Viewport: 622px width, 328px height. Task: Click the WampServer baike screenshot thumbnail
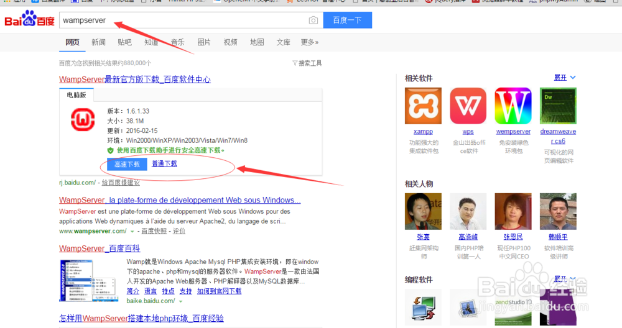[88, 280]
